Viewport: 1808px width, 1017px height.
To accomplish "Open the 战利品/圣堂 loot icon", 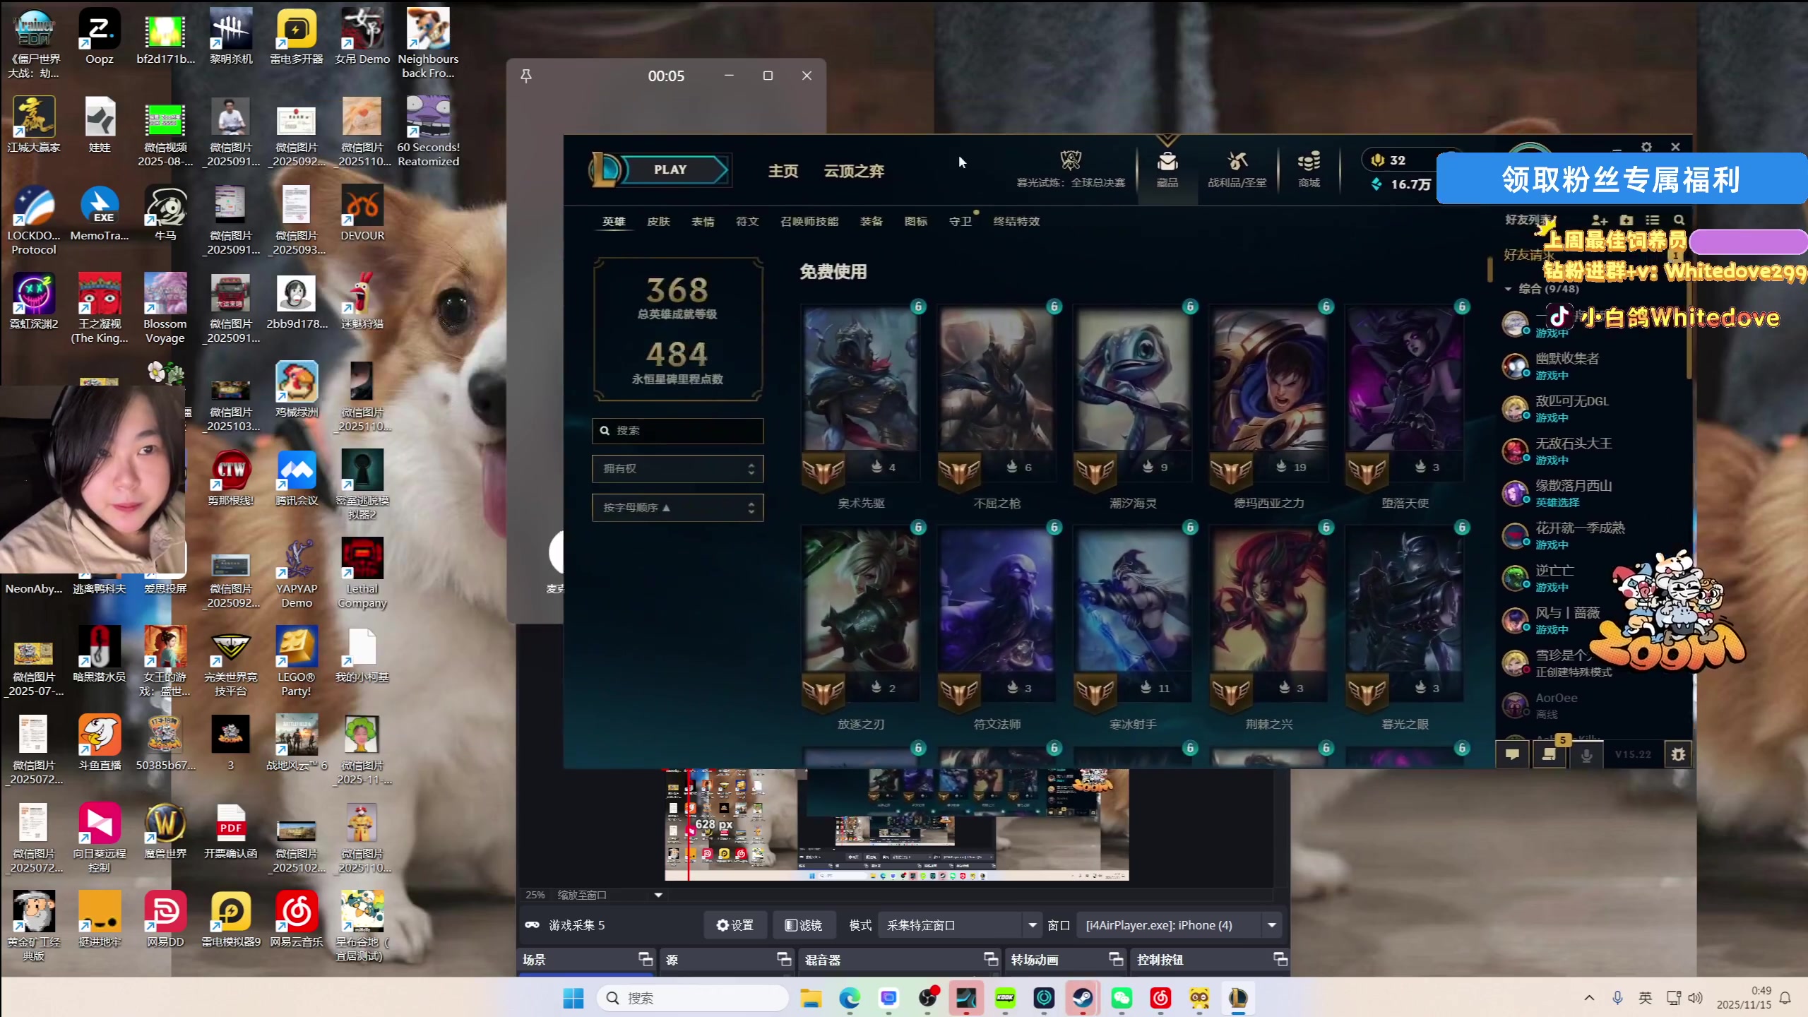I will click(1237, 165).
